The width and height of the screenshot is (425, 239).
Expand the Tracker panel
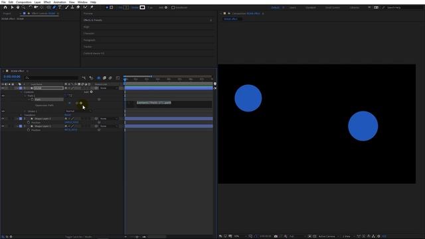click(x=88, y=46)
